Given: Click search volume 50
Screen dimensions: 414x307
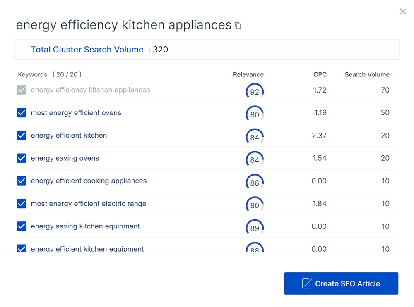Looking at the screenshot, I should click(385, 113).
